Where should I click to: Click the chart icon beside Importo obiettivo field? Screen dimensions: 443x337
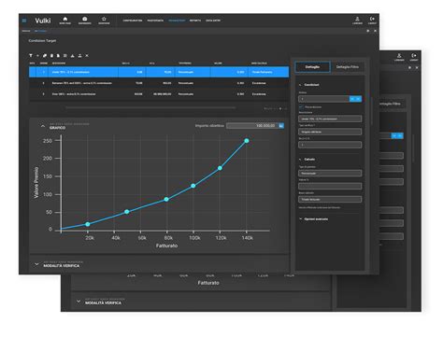click(281, 126)
